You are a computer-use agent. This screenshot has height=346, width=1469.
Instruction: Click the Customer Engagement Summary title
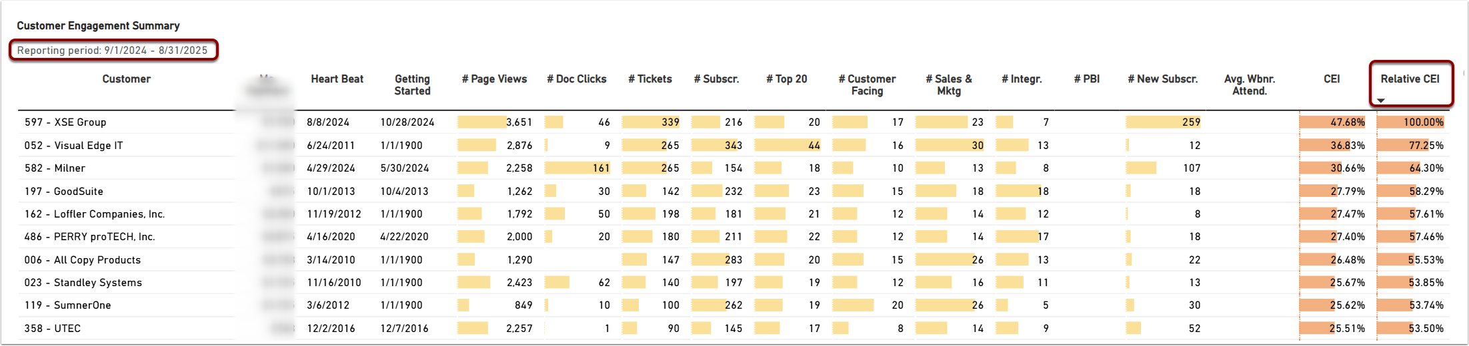[x=98, y=26]
